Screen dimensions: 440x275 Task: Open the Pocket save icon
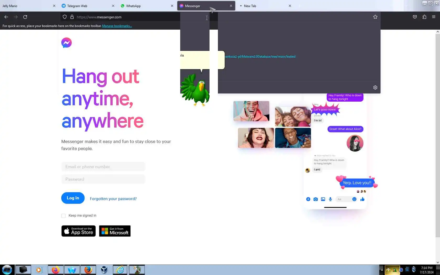click(415, 17)
